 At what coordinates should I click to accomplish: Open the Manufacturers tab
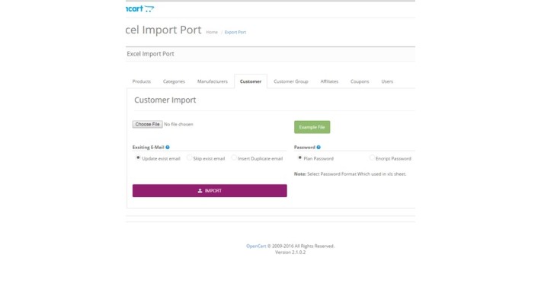(212, 81)
